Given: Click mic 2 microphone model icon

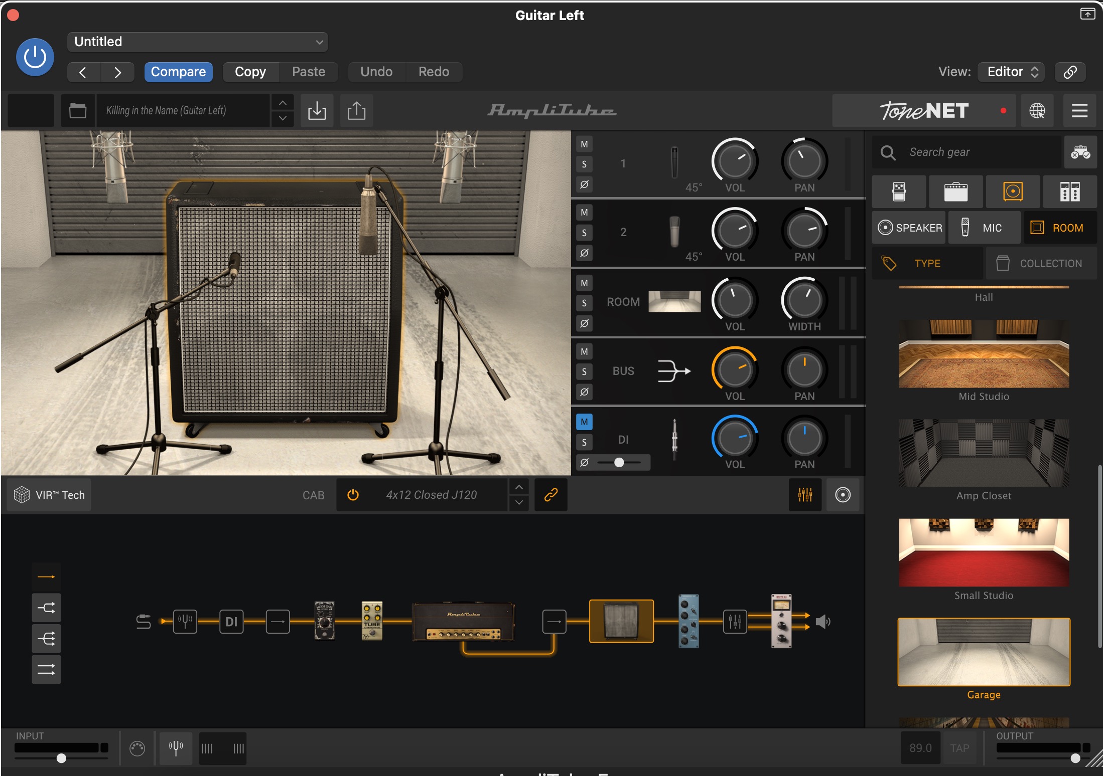Looking at the screenshot, I should pyautogui.click(x=674, y=232).
